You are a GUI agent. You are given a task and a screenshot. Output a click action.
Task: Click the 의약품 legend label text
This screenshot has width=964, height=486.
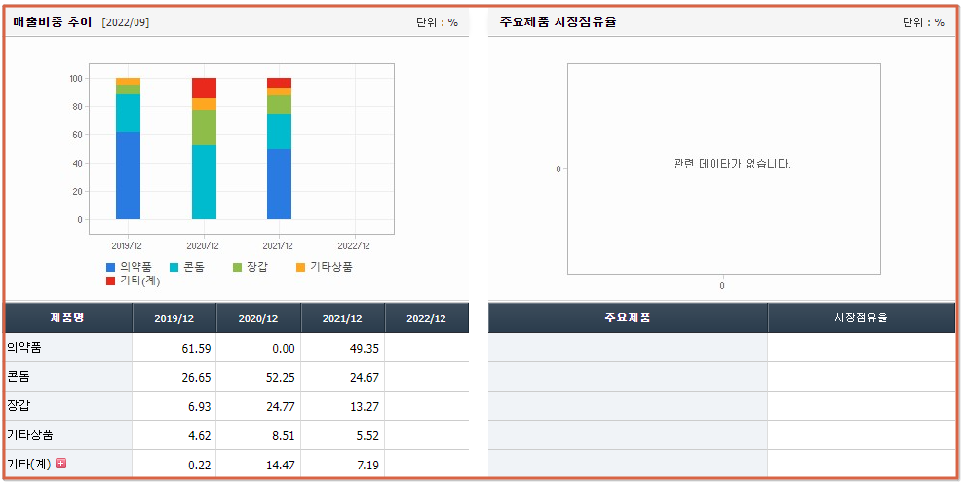click(x=135, y=267)
